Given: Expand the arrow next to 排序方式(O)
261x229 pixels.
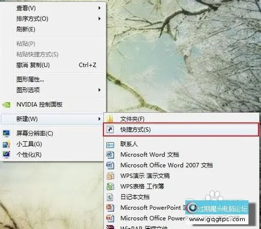Looking at the screenshot, I should [99, 19].
